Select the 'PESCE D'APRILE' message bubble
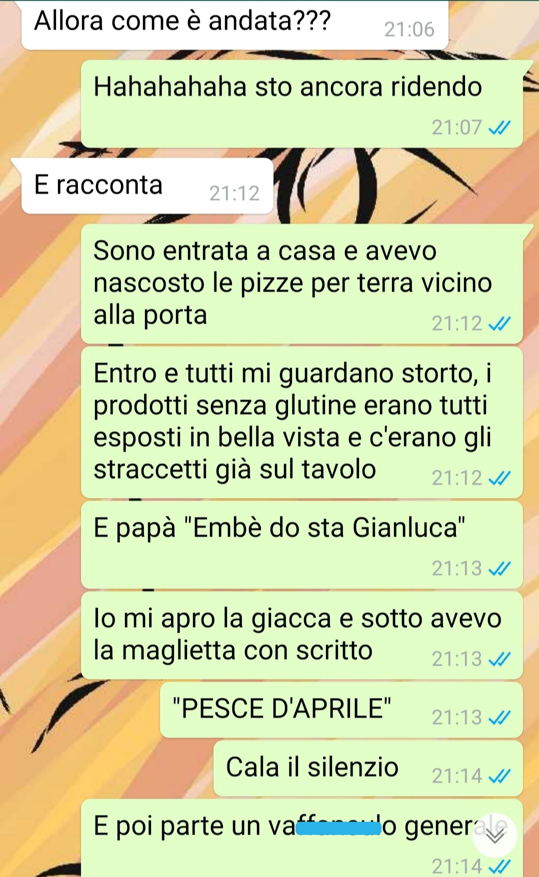Image resolution: width=539 pixels, height=877 pixels. (x=341, y=709)
